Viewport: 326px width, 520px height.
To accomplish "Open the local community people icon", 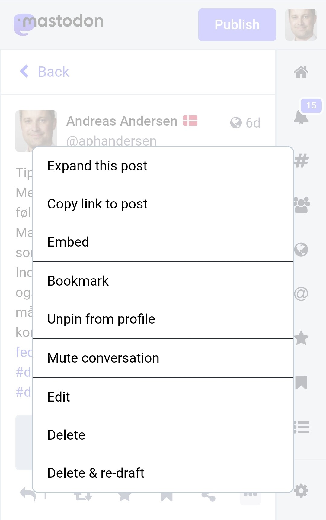I will tap(302, 205).
